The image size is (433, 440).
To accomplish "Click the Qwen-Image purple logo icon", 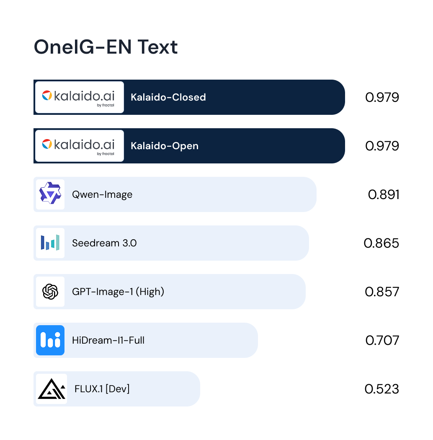I will tap(50, 194).
